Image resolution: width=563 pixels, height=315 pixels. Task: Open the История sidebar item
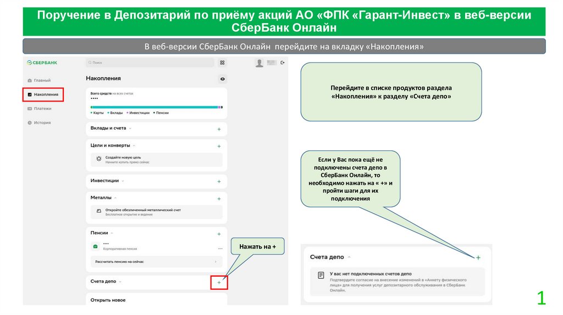(x=39, y=122)
